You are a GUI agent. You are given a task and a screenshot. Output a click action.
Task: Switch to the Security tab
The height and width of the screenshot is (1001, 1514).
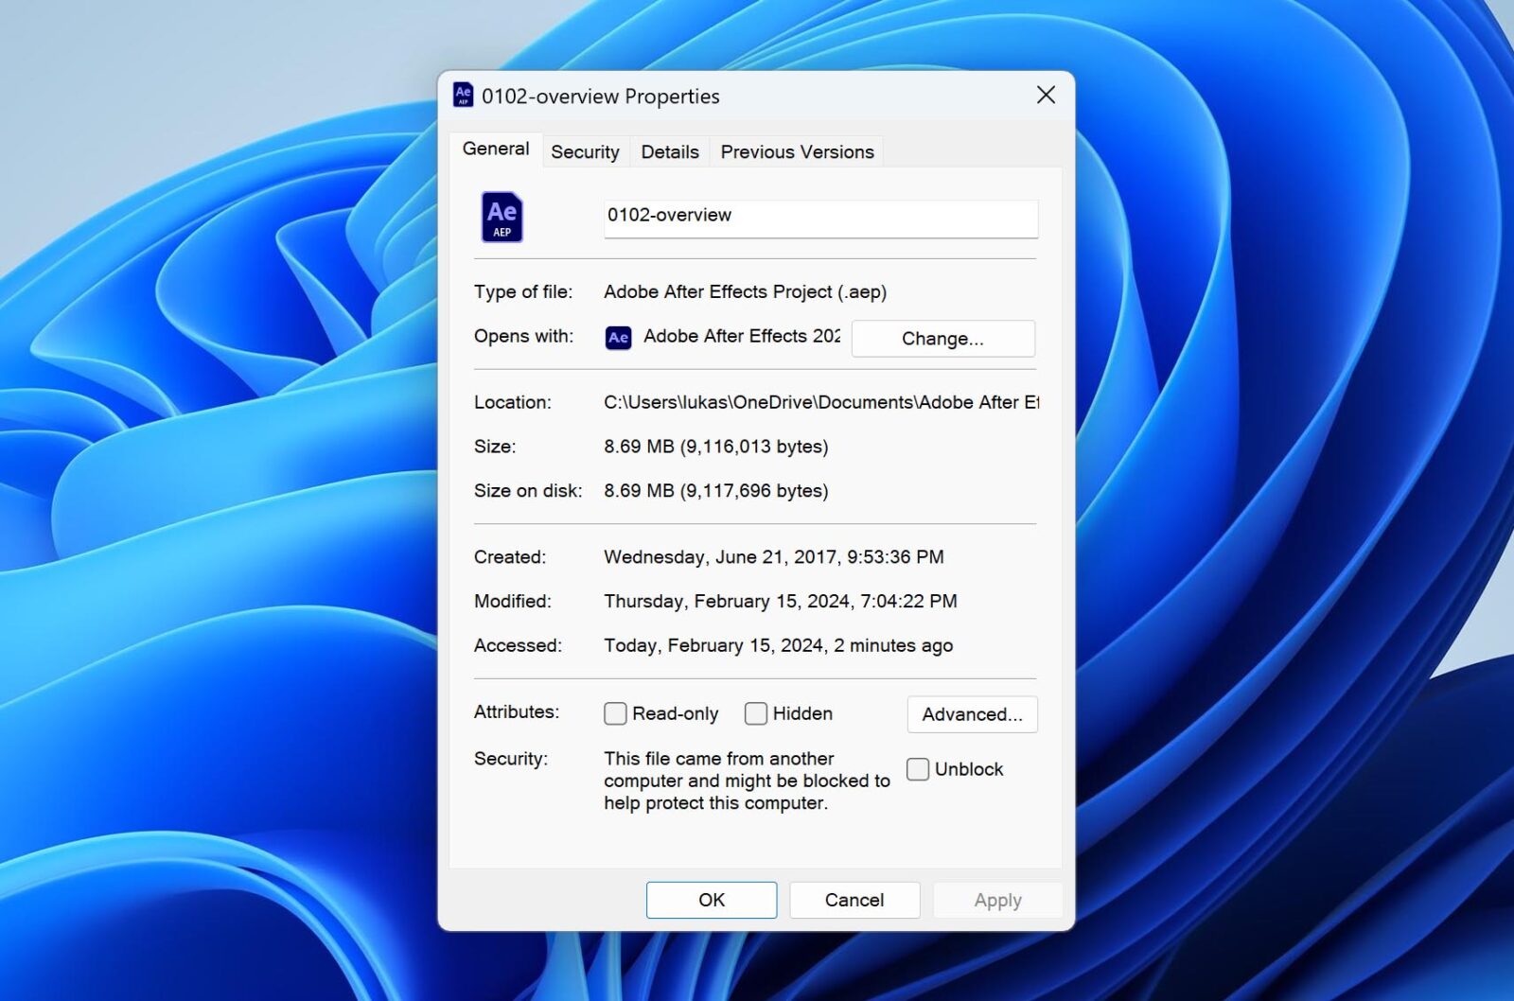pos(585,151)
